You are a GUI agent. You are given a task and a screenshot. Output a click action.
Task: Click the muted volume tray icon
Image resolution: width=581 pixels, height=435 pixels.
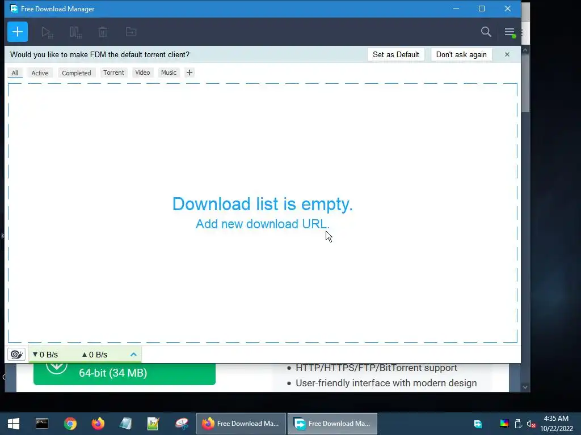[x=531, y=424]
